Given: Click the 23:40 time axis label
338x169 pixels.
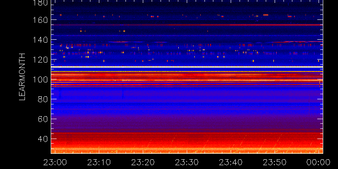Looking at the screenshot, I should click(x=231, y=162).
